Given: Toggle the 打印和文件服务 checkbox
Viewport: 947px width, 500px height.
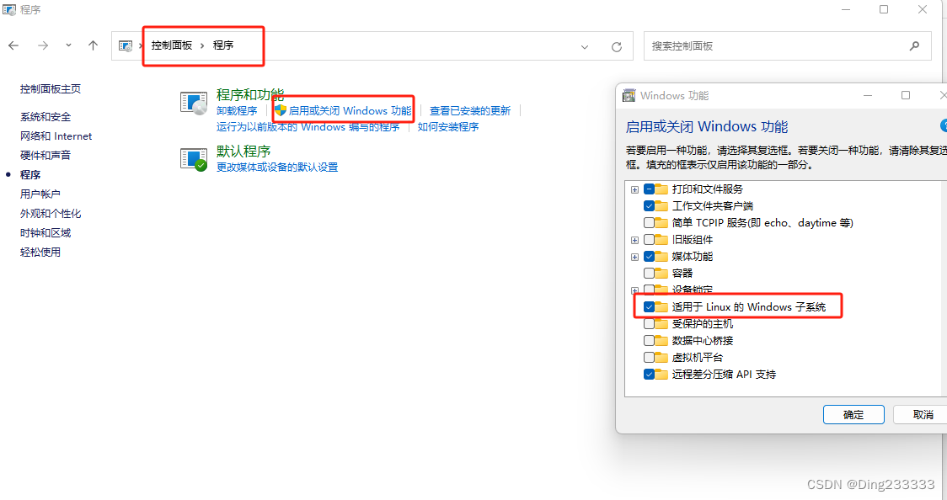Looking at the screenshot, I should [649, 189].
